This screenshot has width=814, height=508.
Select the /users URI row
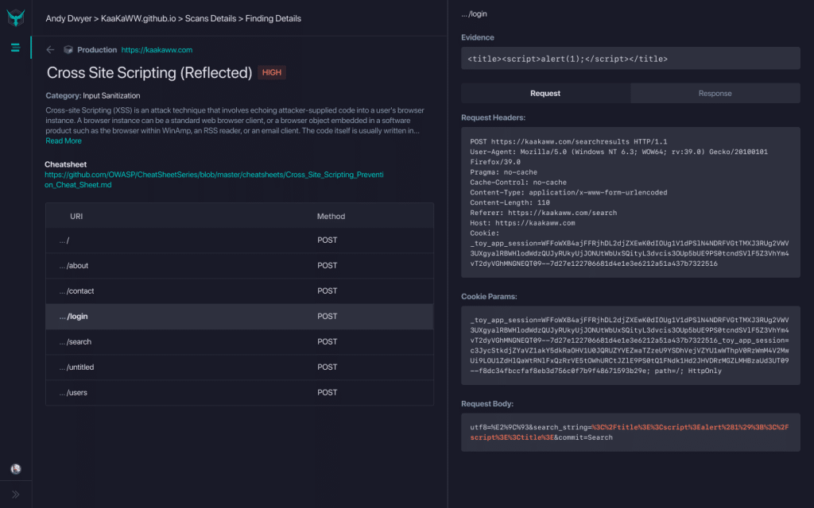239,392
